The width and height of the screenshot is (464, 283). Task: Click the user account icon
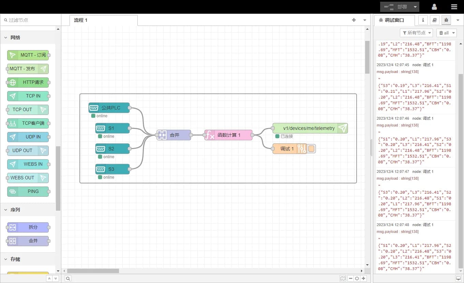tap(434, 7)
